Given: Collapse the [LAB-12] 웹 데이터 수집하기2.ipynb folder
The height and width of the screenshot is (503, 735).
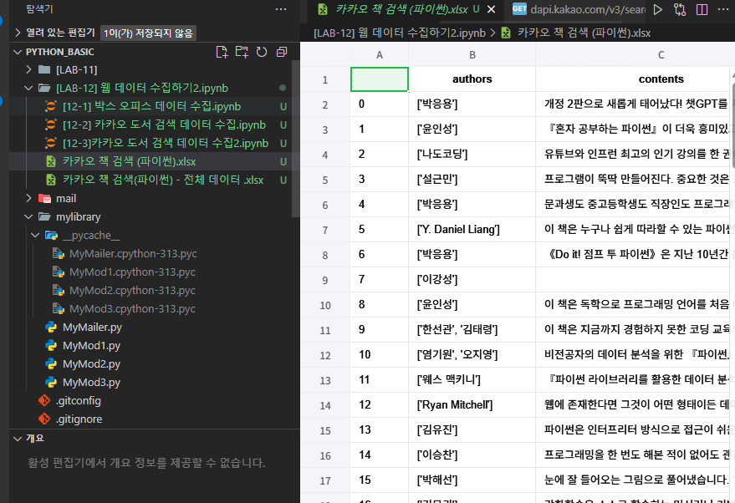Looking at the screenshot, I should point(29,88).
